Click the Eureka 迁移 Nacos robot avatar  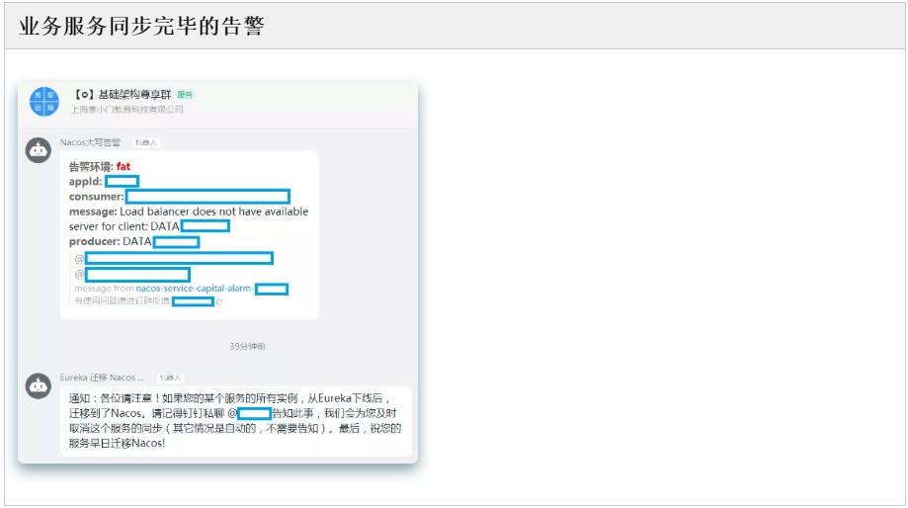tap(39, 385)
